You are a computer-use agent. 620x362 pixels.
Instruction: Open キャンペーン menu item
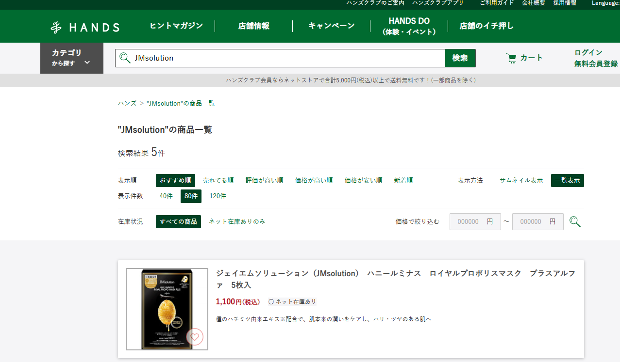[x=331, y=26]
